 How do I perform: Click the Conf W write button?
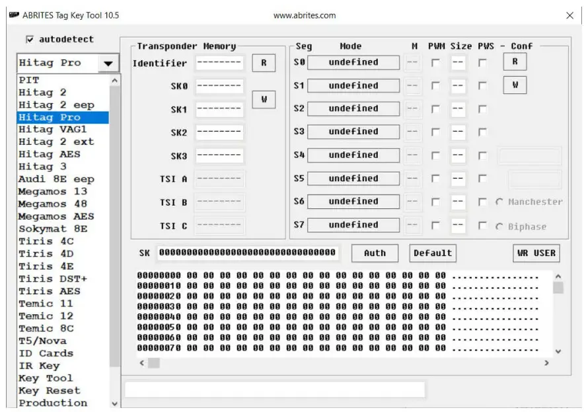515,85
